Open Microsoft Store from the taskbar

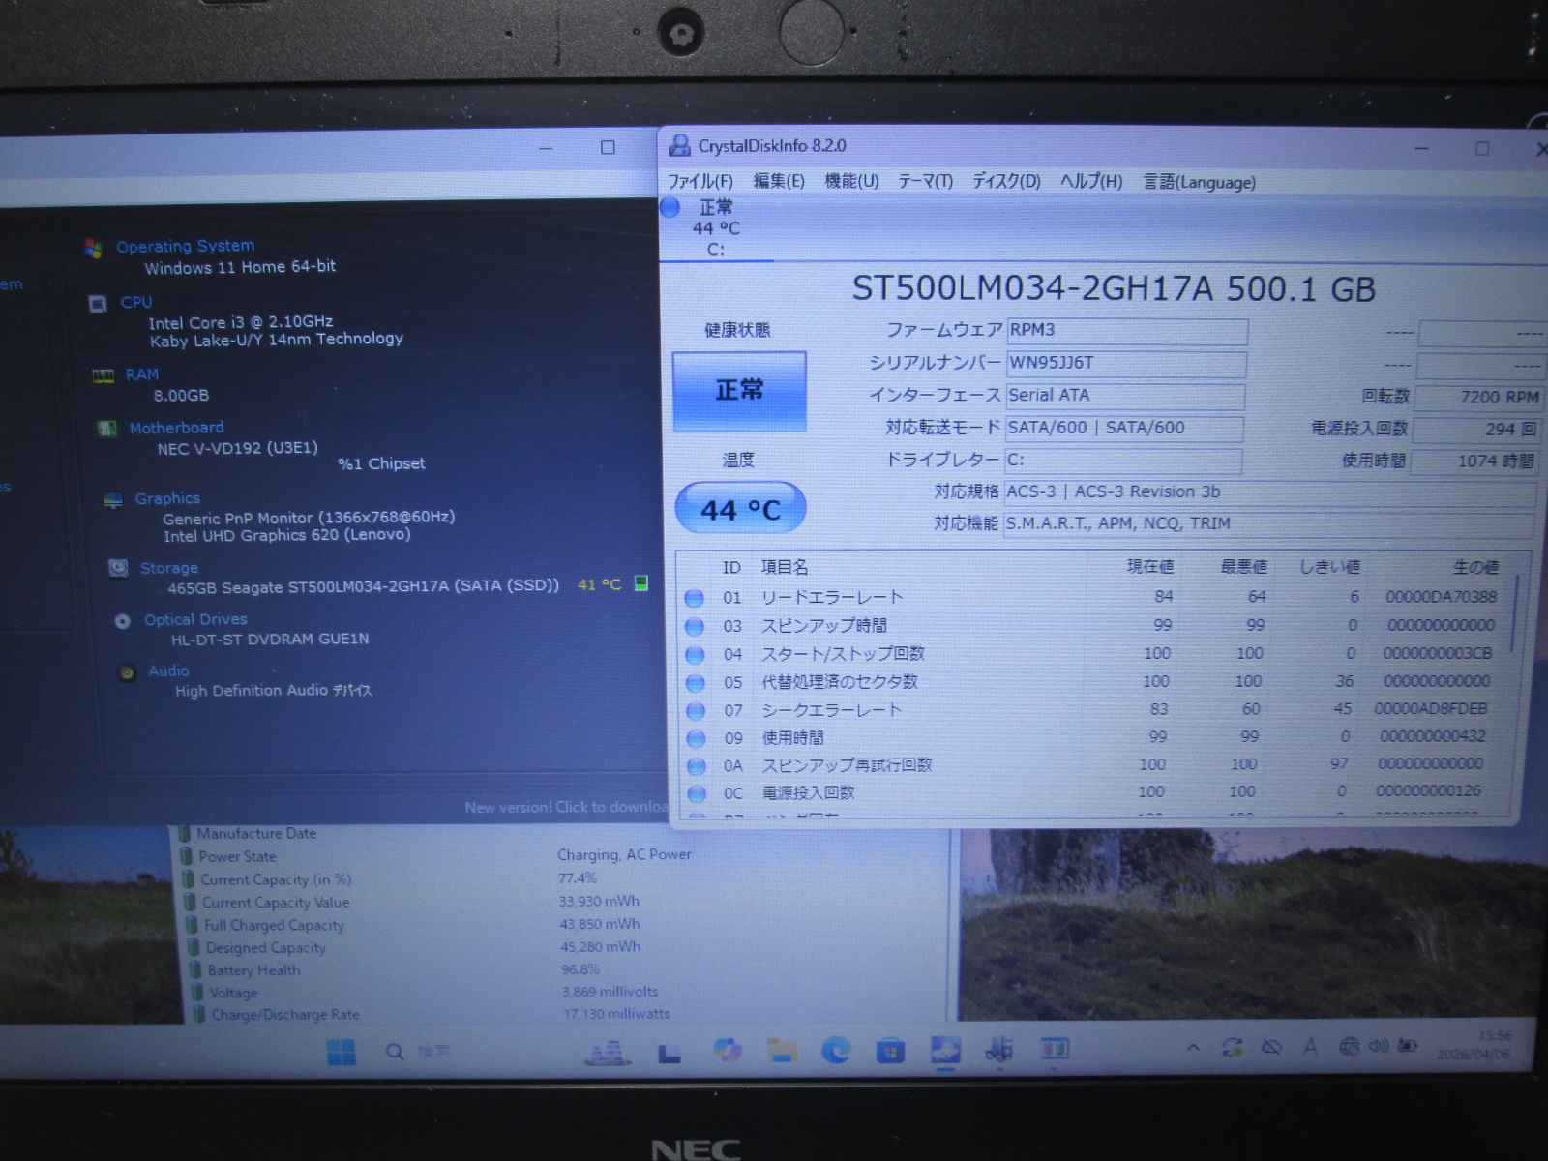890,1051
